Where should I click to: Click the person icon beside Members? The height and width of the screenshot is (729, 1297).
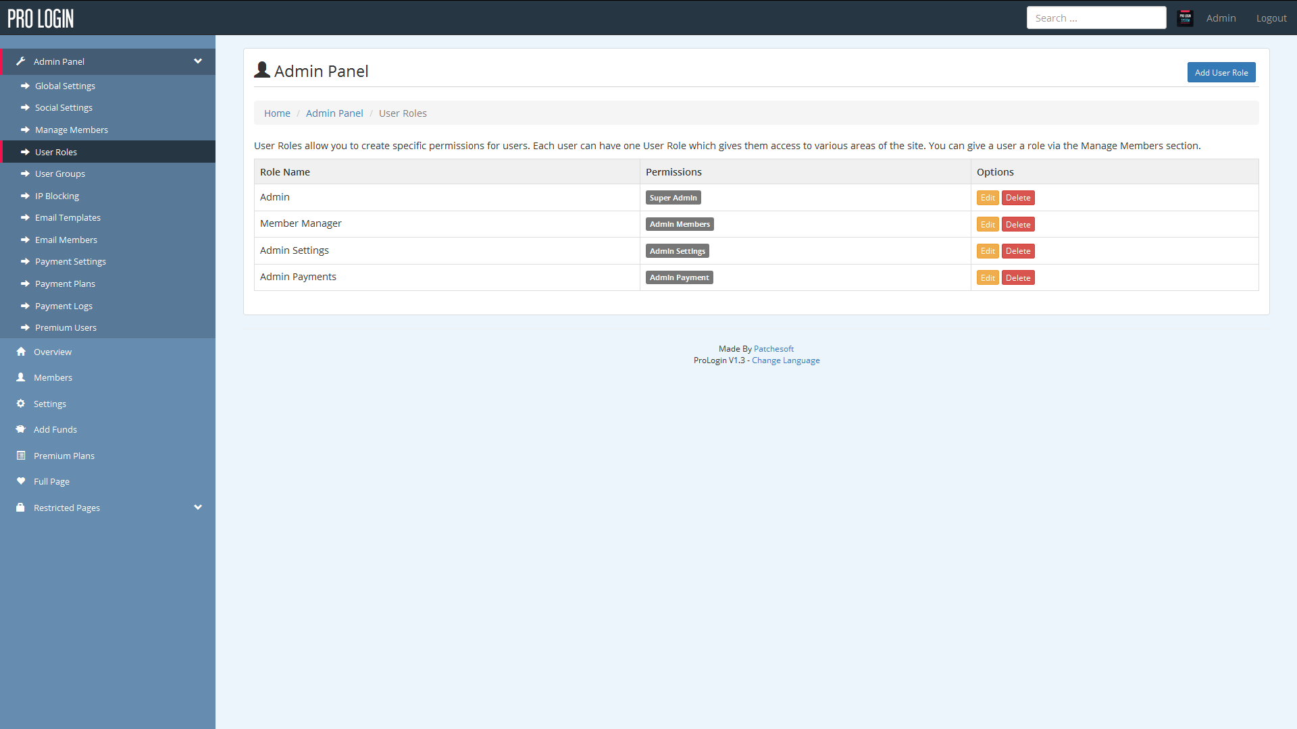click(x=21, y=377)
